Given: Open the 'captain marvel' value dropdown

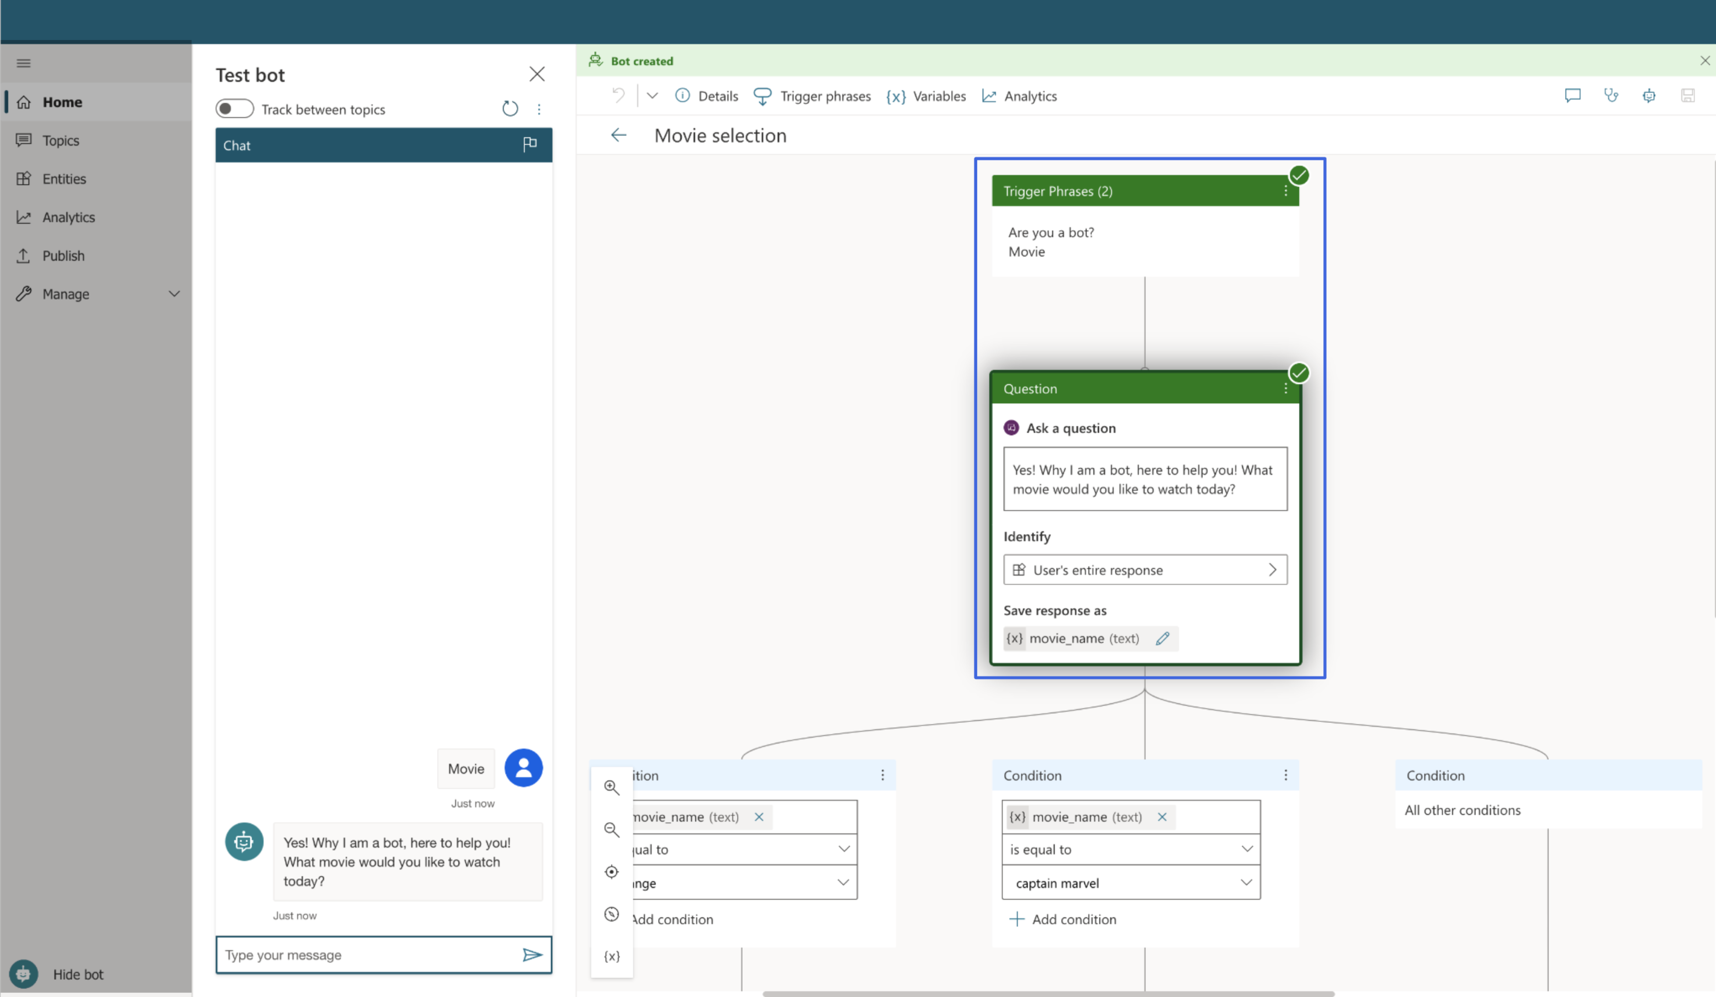Looking at the screenshot, I should pyautogui.click(x=1131, y=883).
